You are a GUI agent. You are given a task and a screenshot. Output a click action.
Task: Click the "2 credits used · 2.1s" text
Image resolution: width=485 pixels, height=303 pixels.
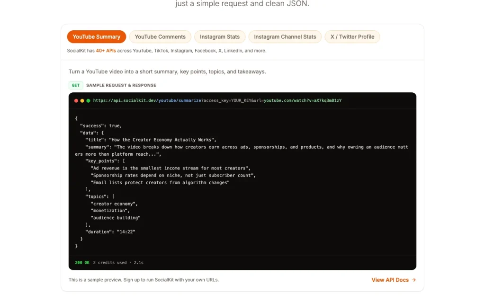tap(118, 262)
